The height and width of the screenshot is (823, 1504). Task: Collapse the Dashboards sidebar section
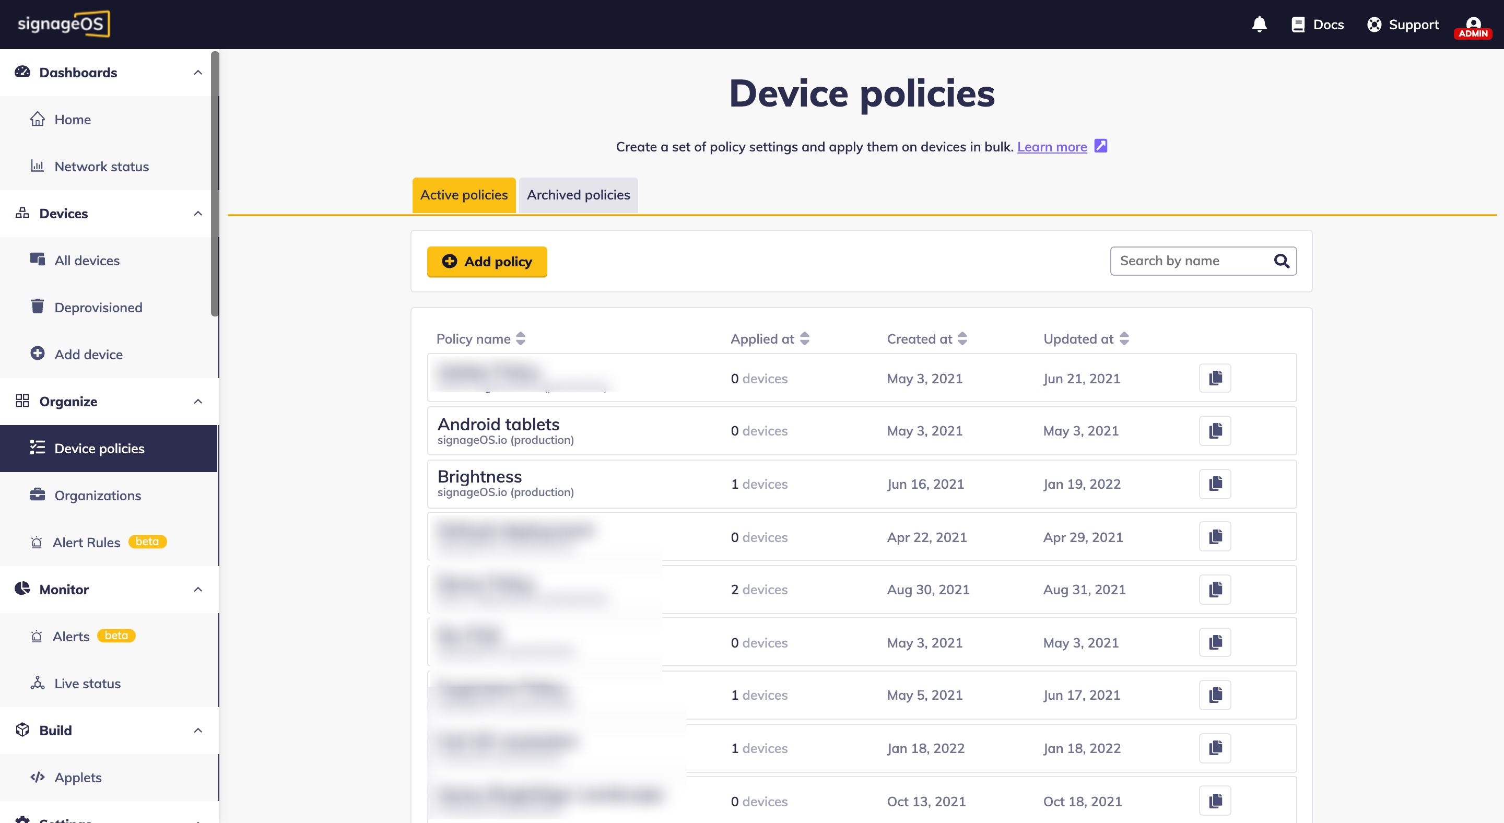point(198,73)
